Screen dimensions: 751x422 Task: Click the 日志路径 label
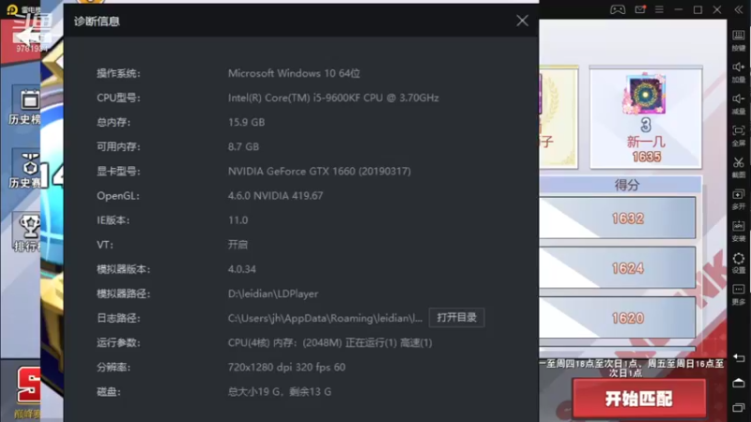click(x=118, y=318)
